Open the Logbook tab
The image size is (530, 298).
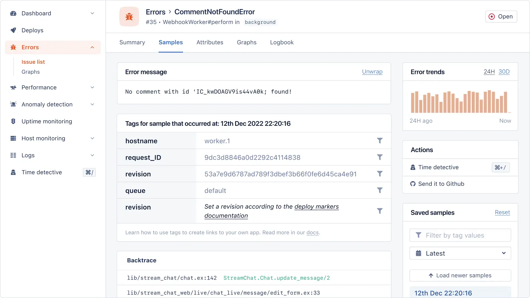click(282, 42)
